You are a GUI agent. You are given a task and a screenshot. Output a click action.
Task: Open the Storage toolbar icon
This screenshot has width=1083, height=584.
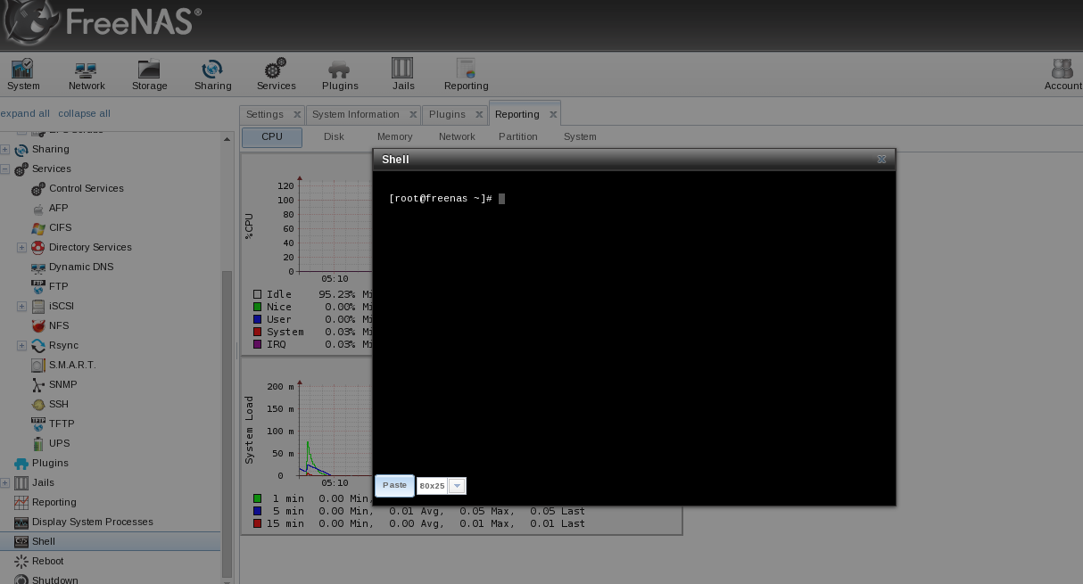point(149,74)
